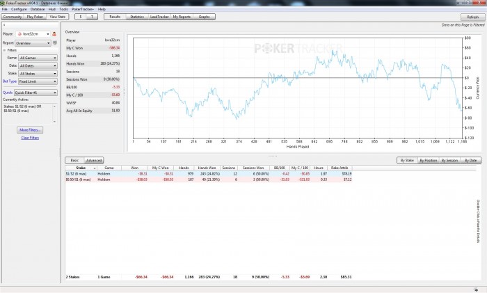This screenshot has width=487, height=293.
Task: Click the red player icon beside love32cm
Action: coord(54,34)
